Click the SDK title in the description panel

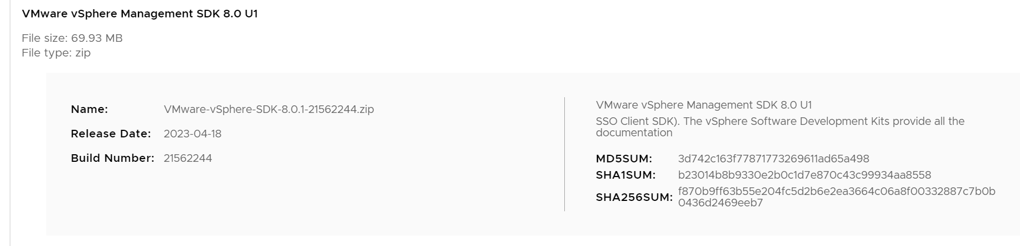[703, 105]
